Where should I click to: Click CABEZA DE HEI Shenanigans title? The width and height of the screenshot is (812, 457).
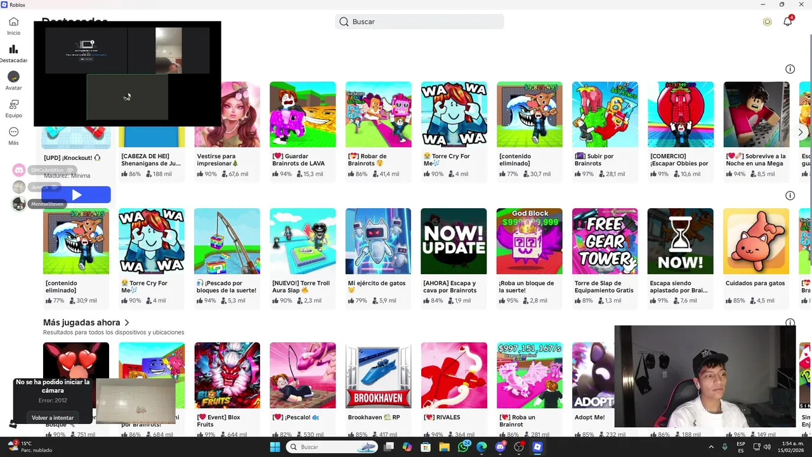pos(151,159)
